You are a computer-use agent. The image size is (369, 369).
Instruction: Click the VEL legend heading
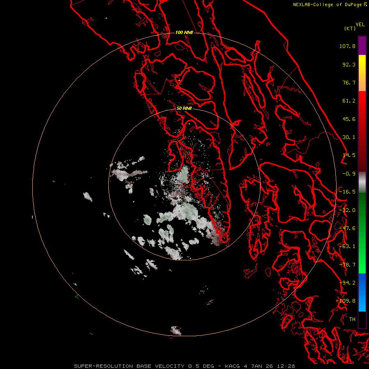pyautogui.click(x=360, y=25)
